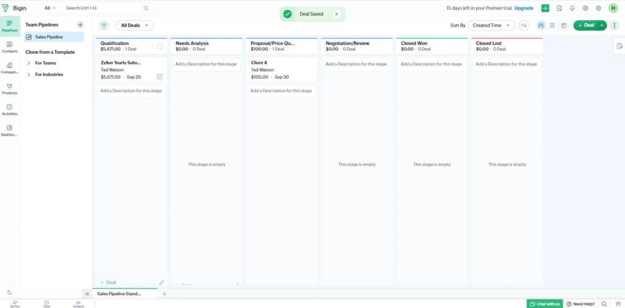Click the Negotiation/Review stage header
Viewport: 625px width, 308px height.
[356, 46]
